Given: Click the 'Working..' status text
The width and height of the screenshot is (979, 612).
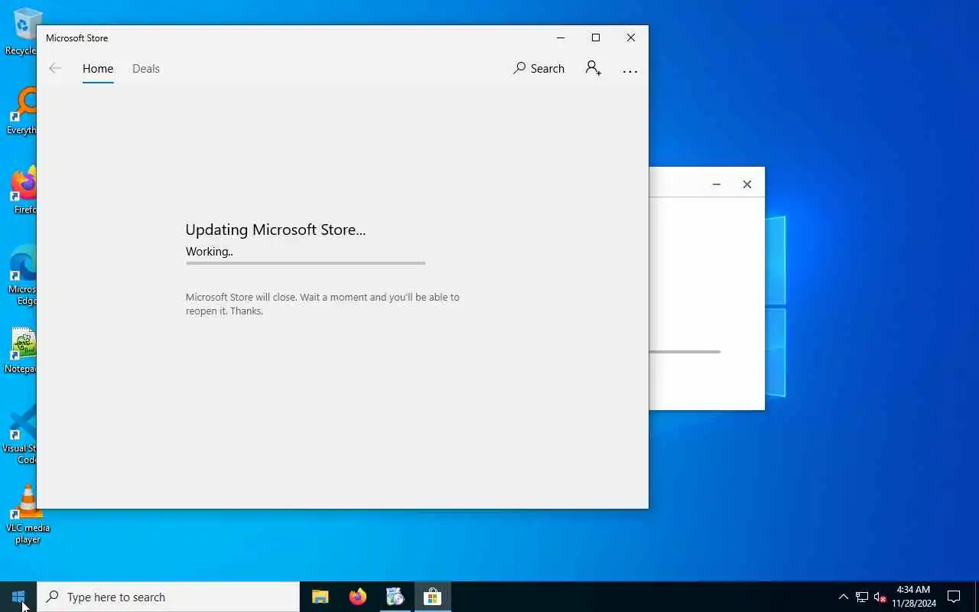Looking at the screenshot, I should click(210, 251).
